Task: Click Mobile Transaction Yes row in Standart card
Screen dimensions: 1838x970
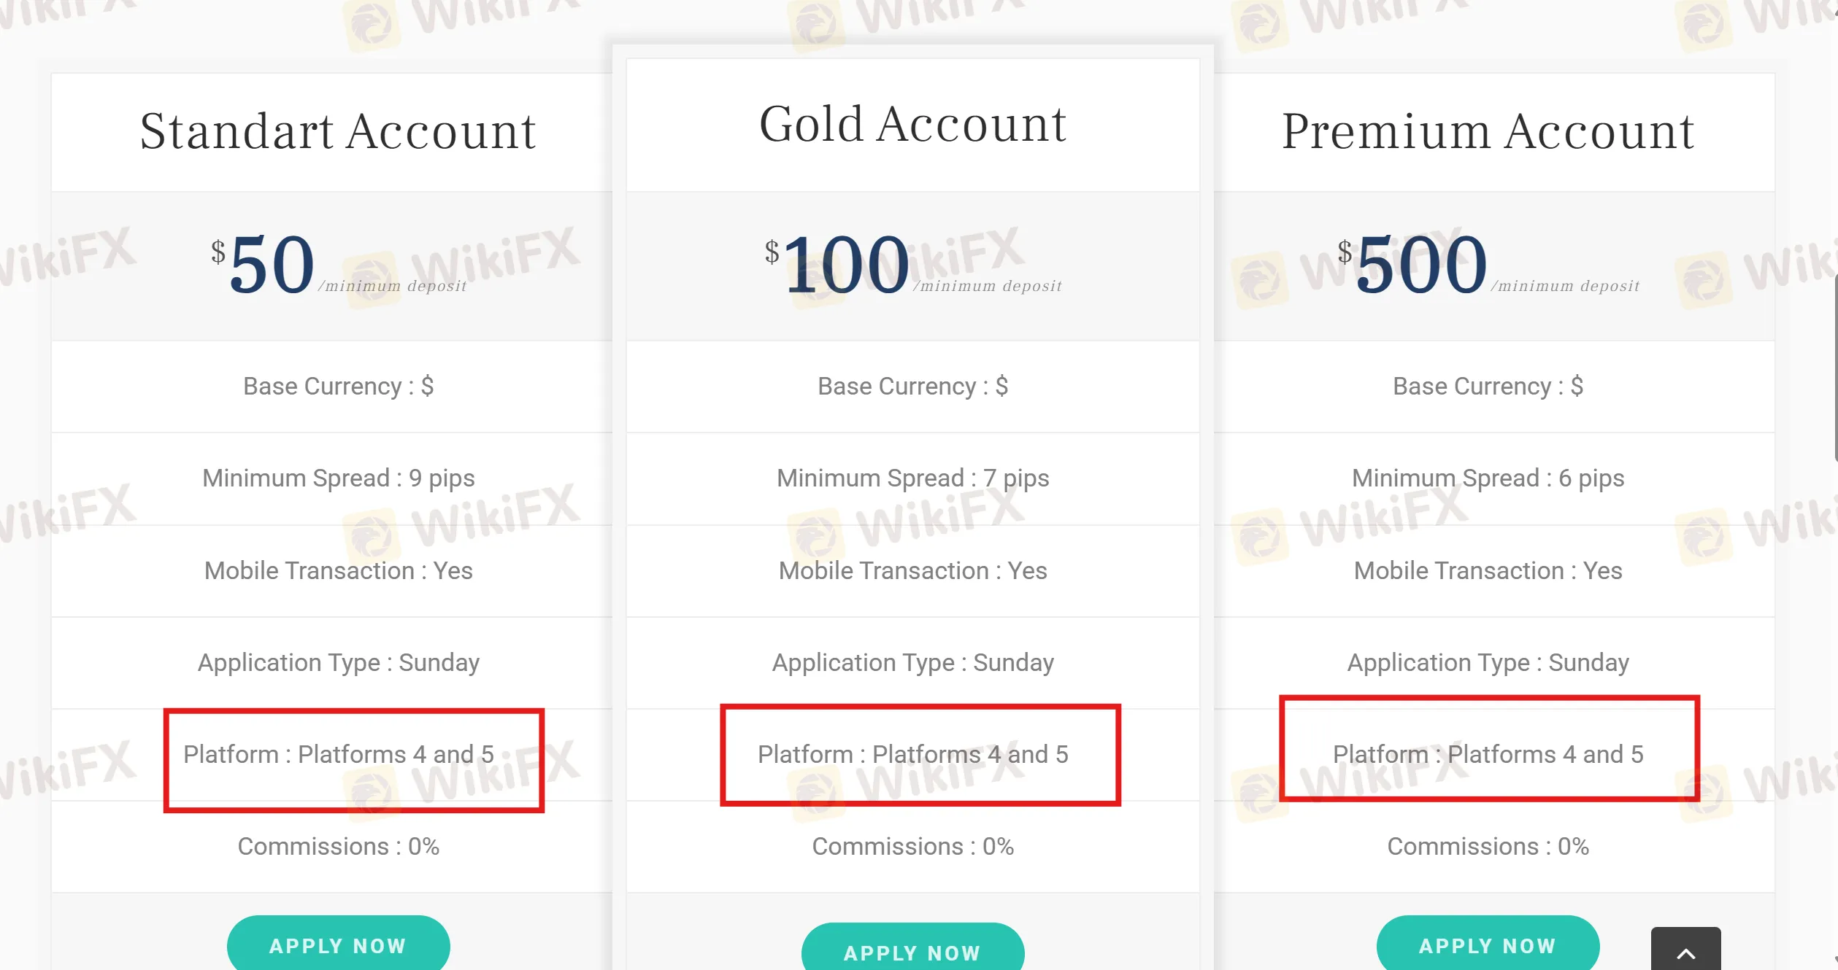Action: pyautogui.click(x=337, y=570)
